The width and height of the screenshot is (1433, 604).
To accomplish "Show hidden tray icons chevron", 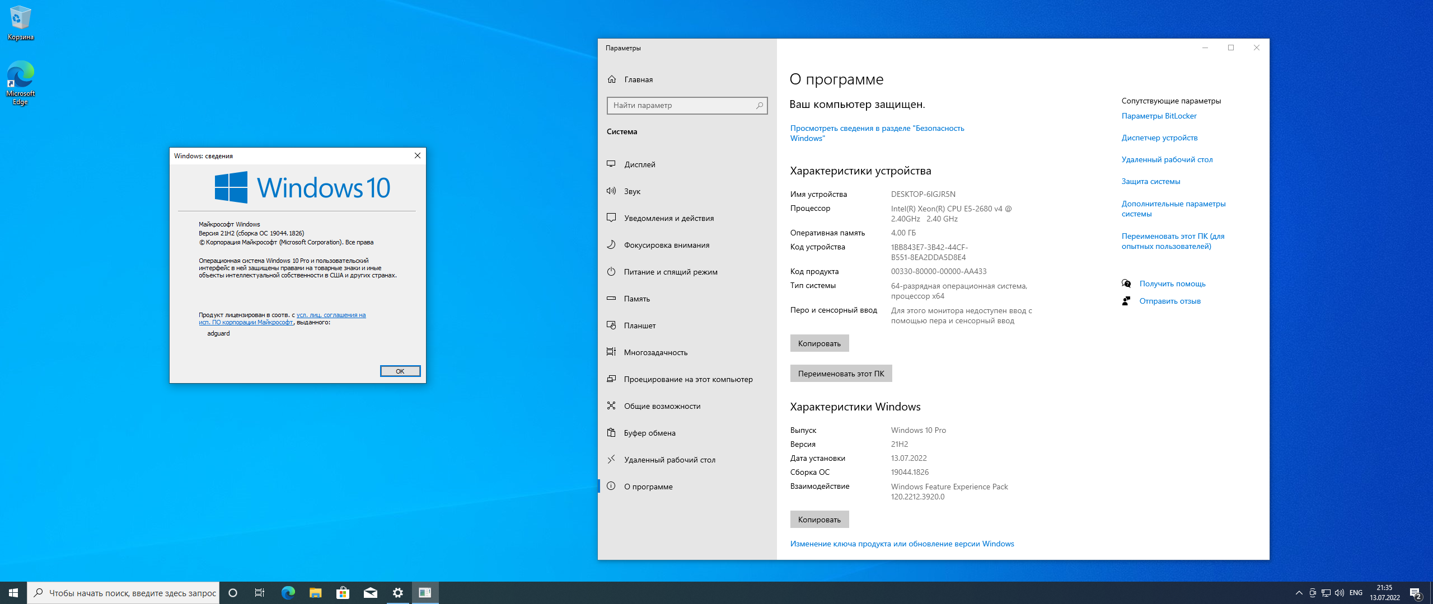I will (x=1299, y=593).
